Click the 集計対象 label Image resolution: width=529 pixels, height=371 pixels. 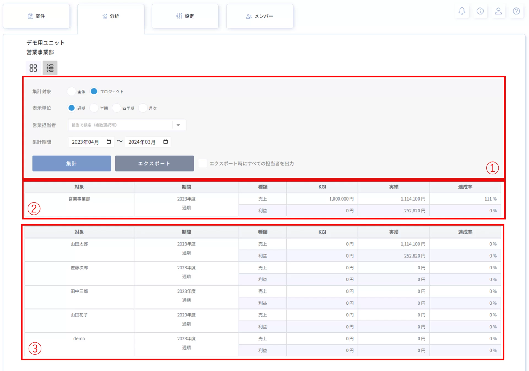pos(42,91)
